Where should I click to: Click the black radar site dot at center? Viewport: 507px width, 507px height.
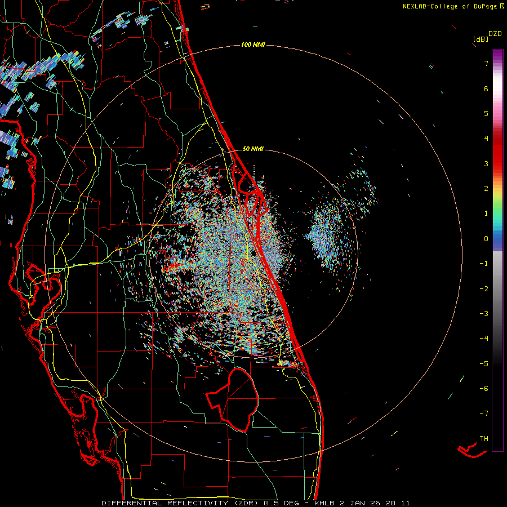254,253
